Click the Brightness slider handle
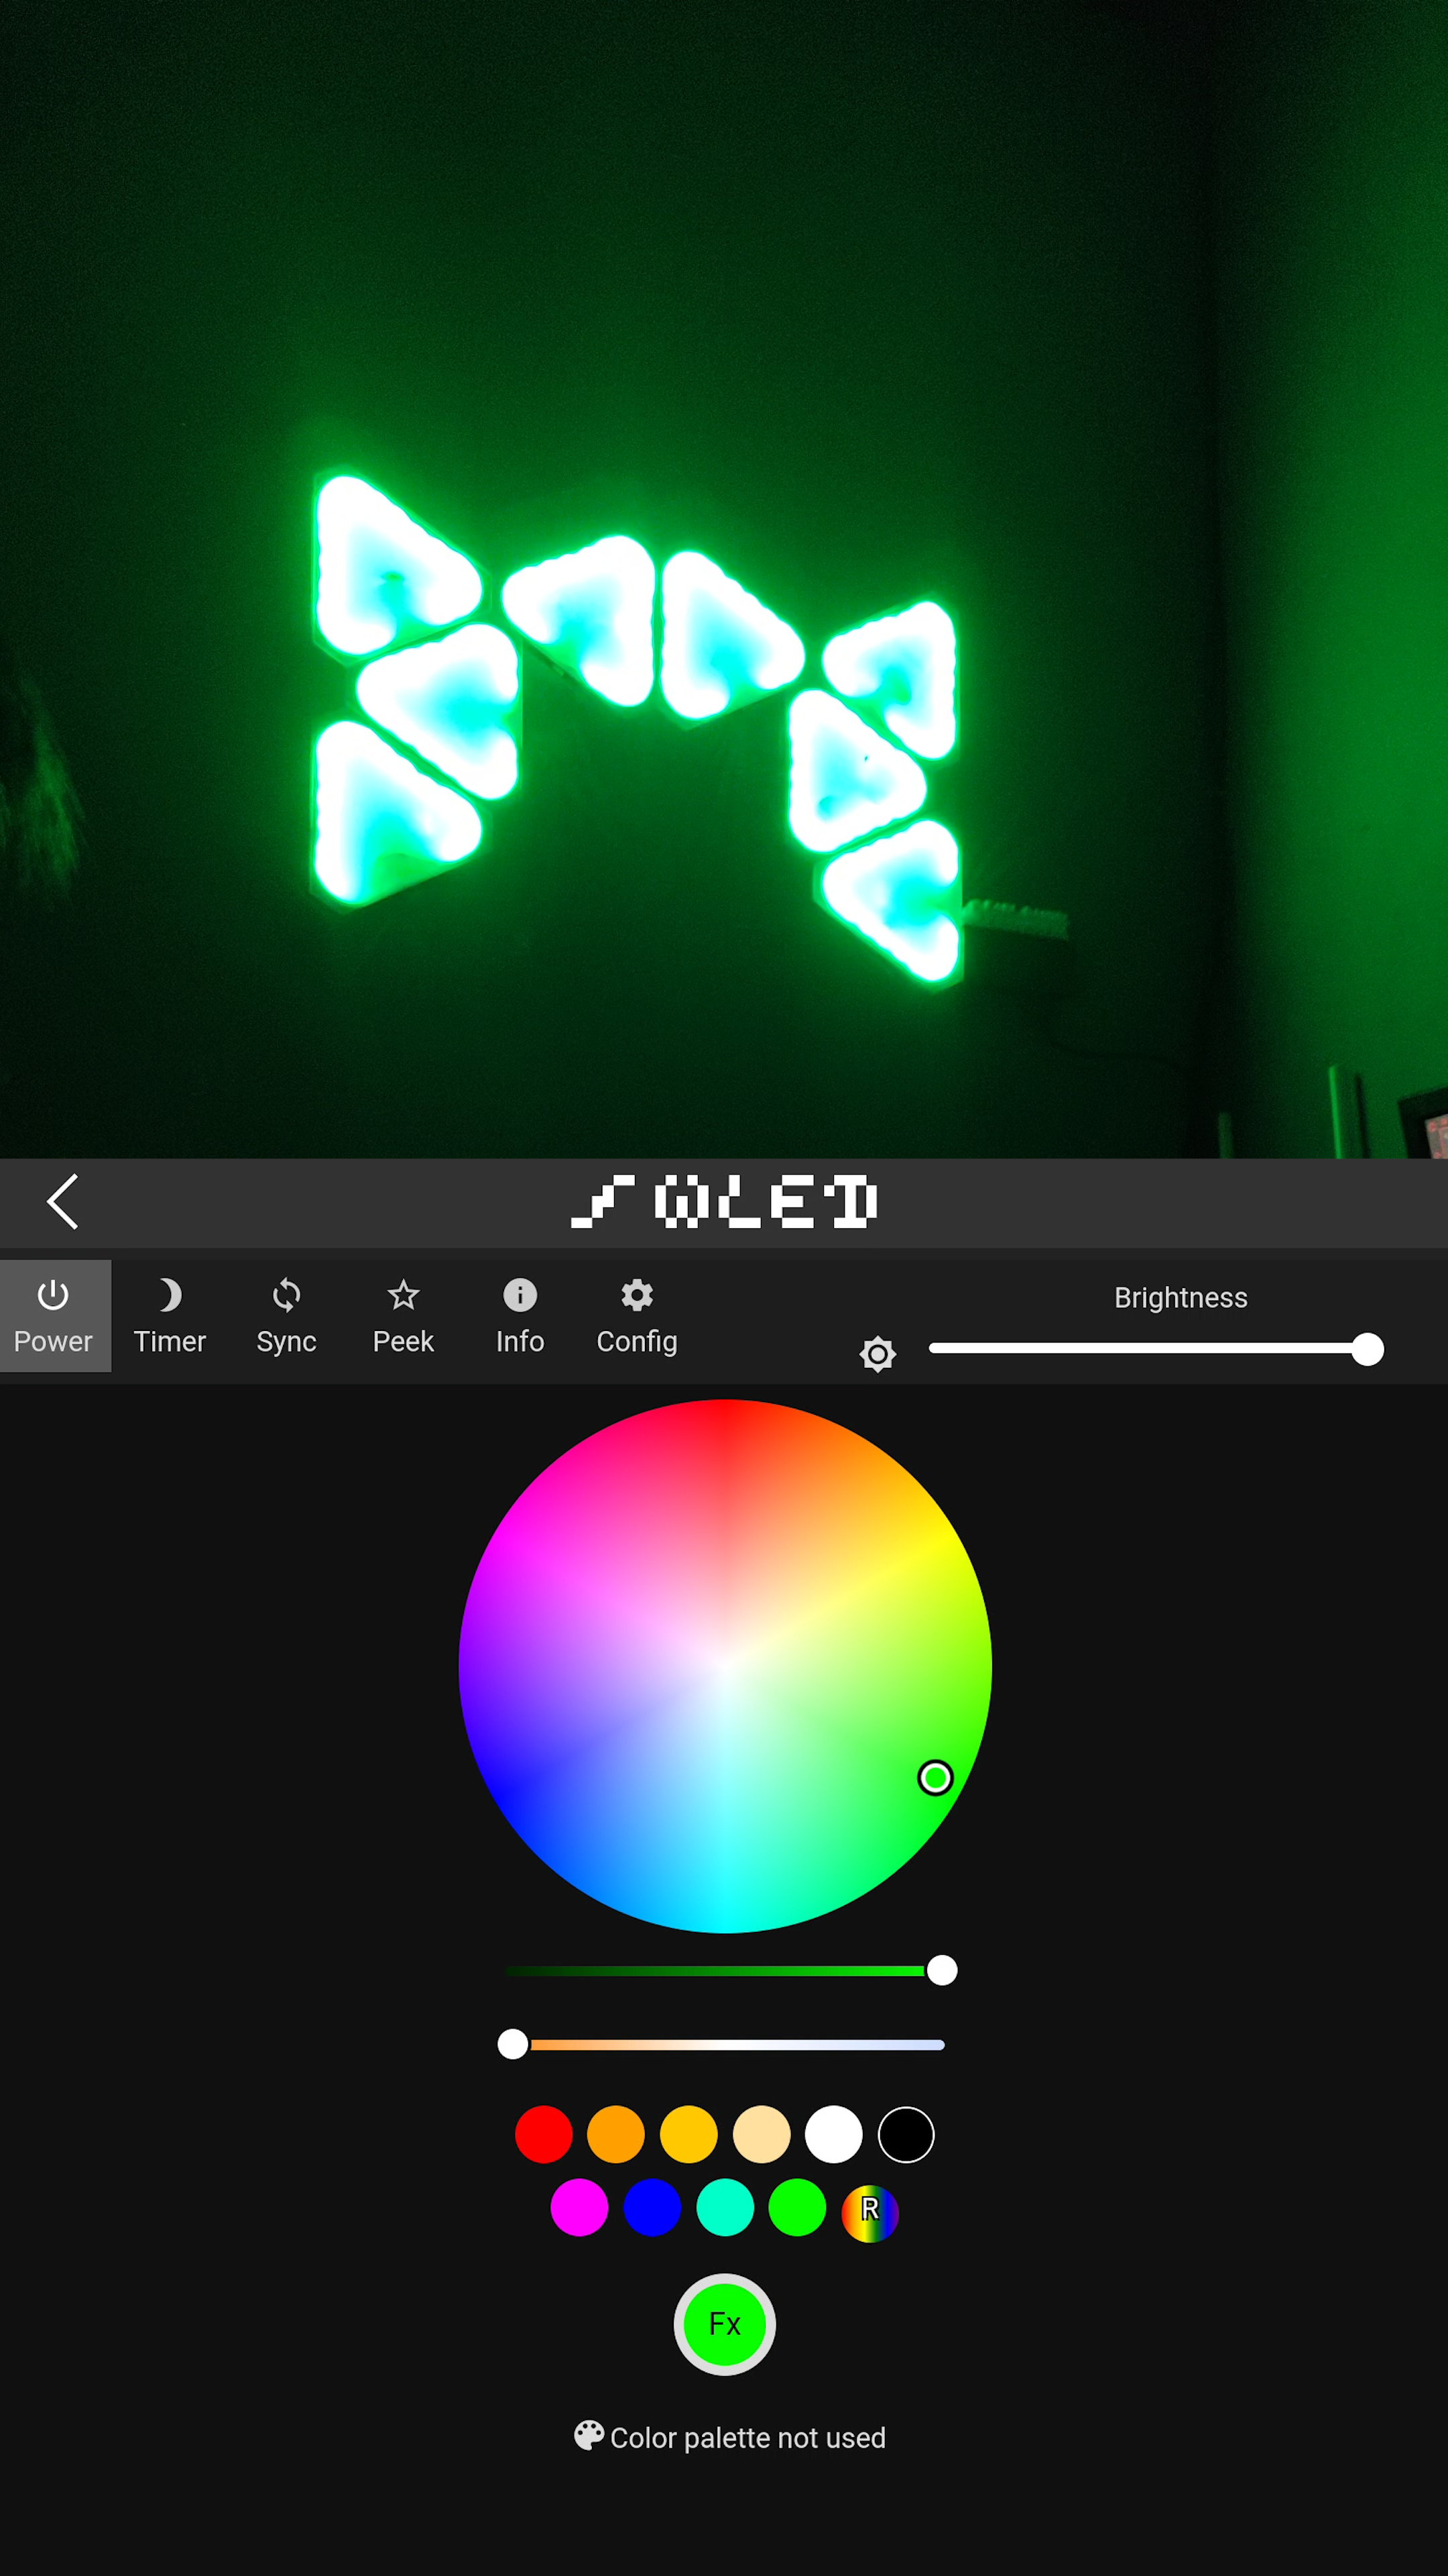This screenshot has height=2576, width=1448. click(1367, 1349)
